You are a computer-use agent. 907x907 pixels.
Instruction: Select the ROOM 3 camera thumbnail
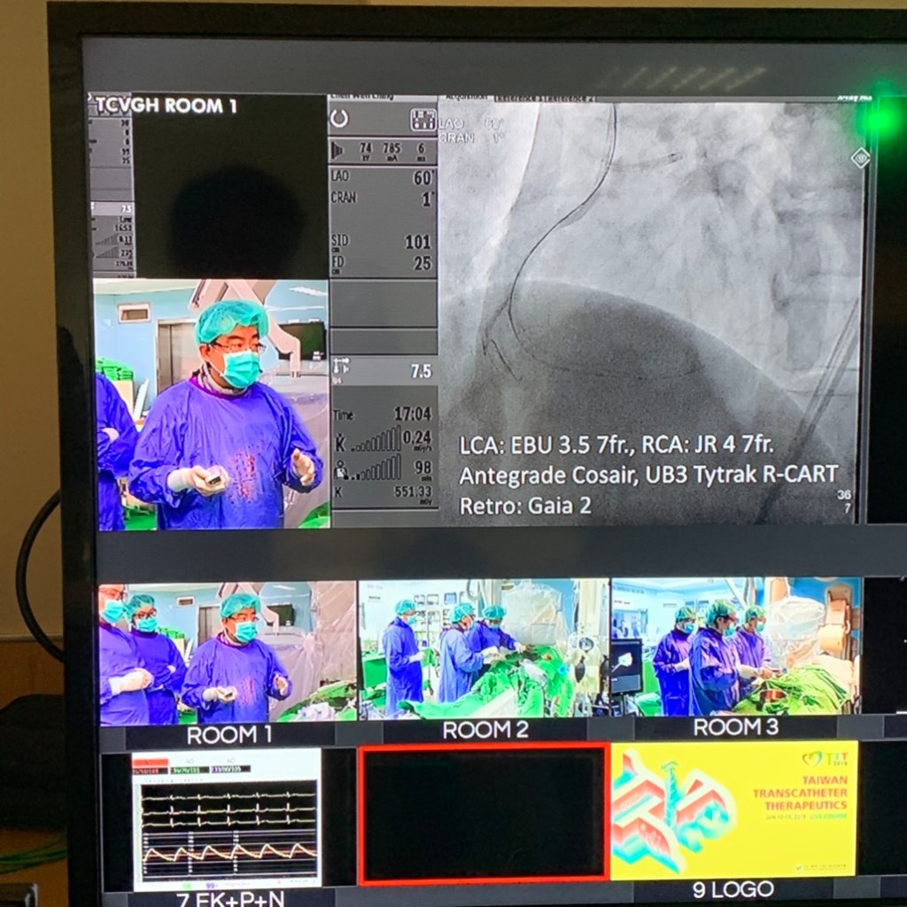tap(735, 647)
